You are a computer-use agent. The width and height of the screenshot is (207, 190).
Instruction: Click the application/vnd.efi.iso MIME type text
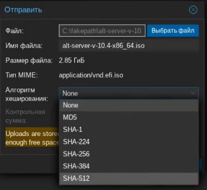click(x=91, y=75)
